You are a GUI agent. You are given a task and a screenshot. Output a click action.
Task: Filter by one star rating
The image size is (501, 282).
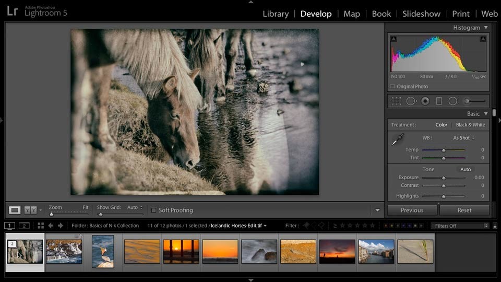click(x=342, y=226)
